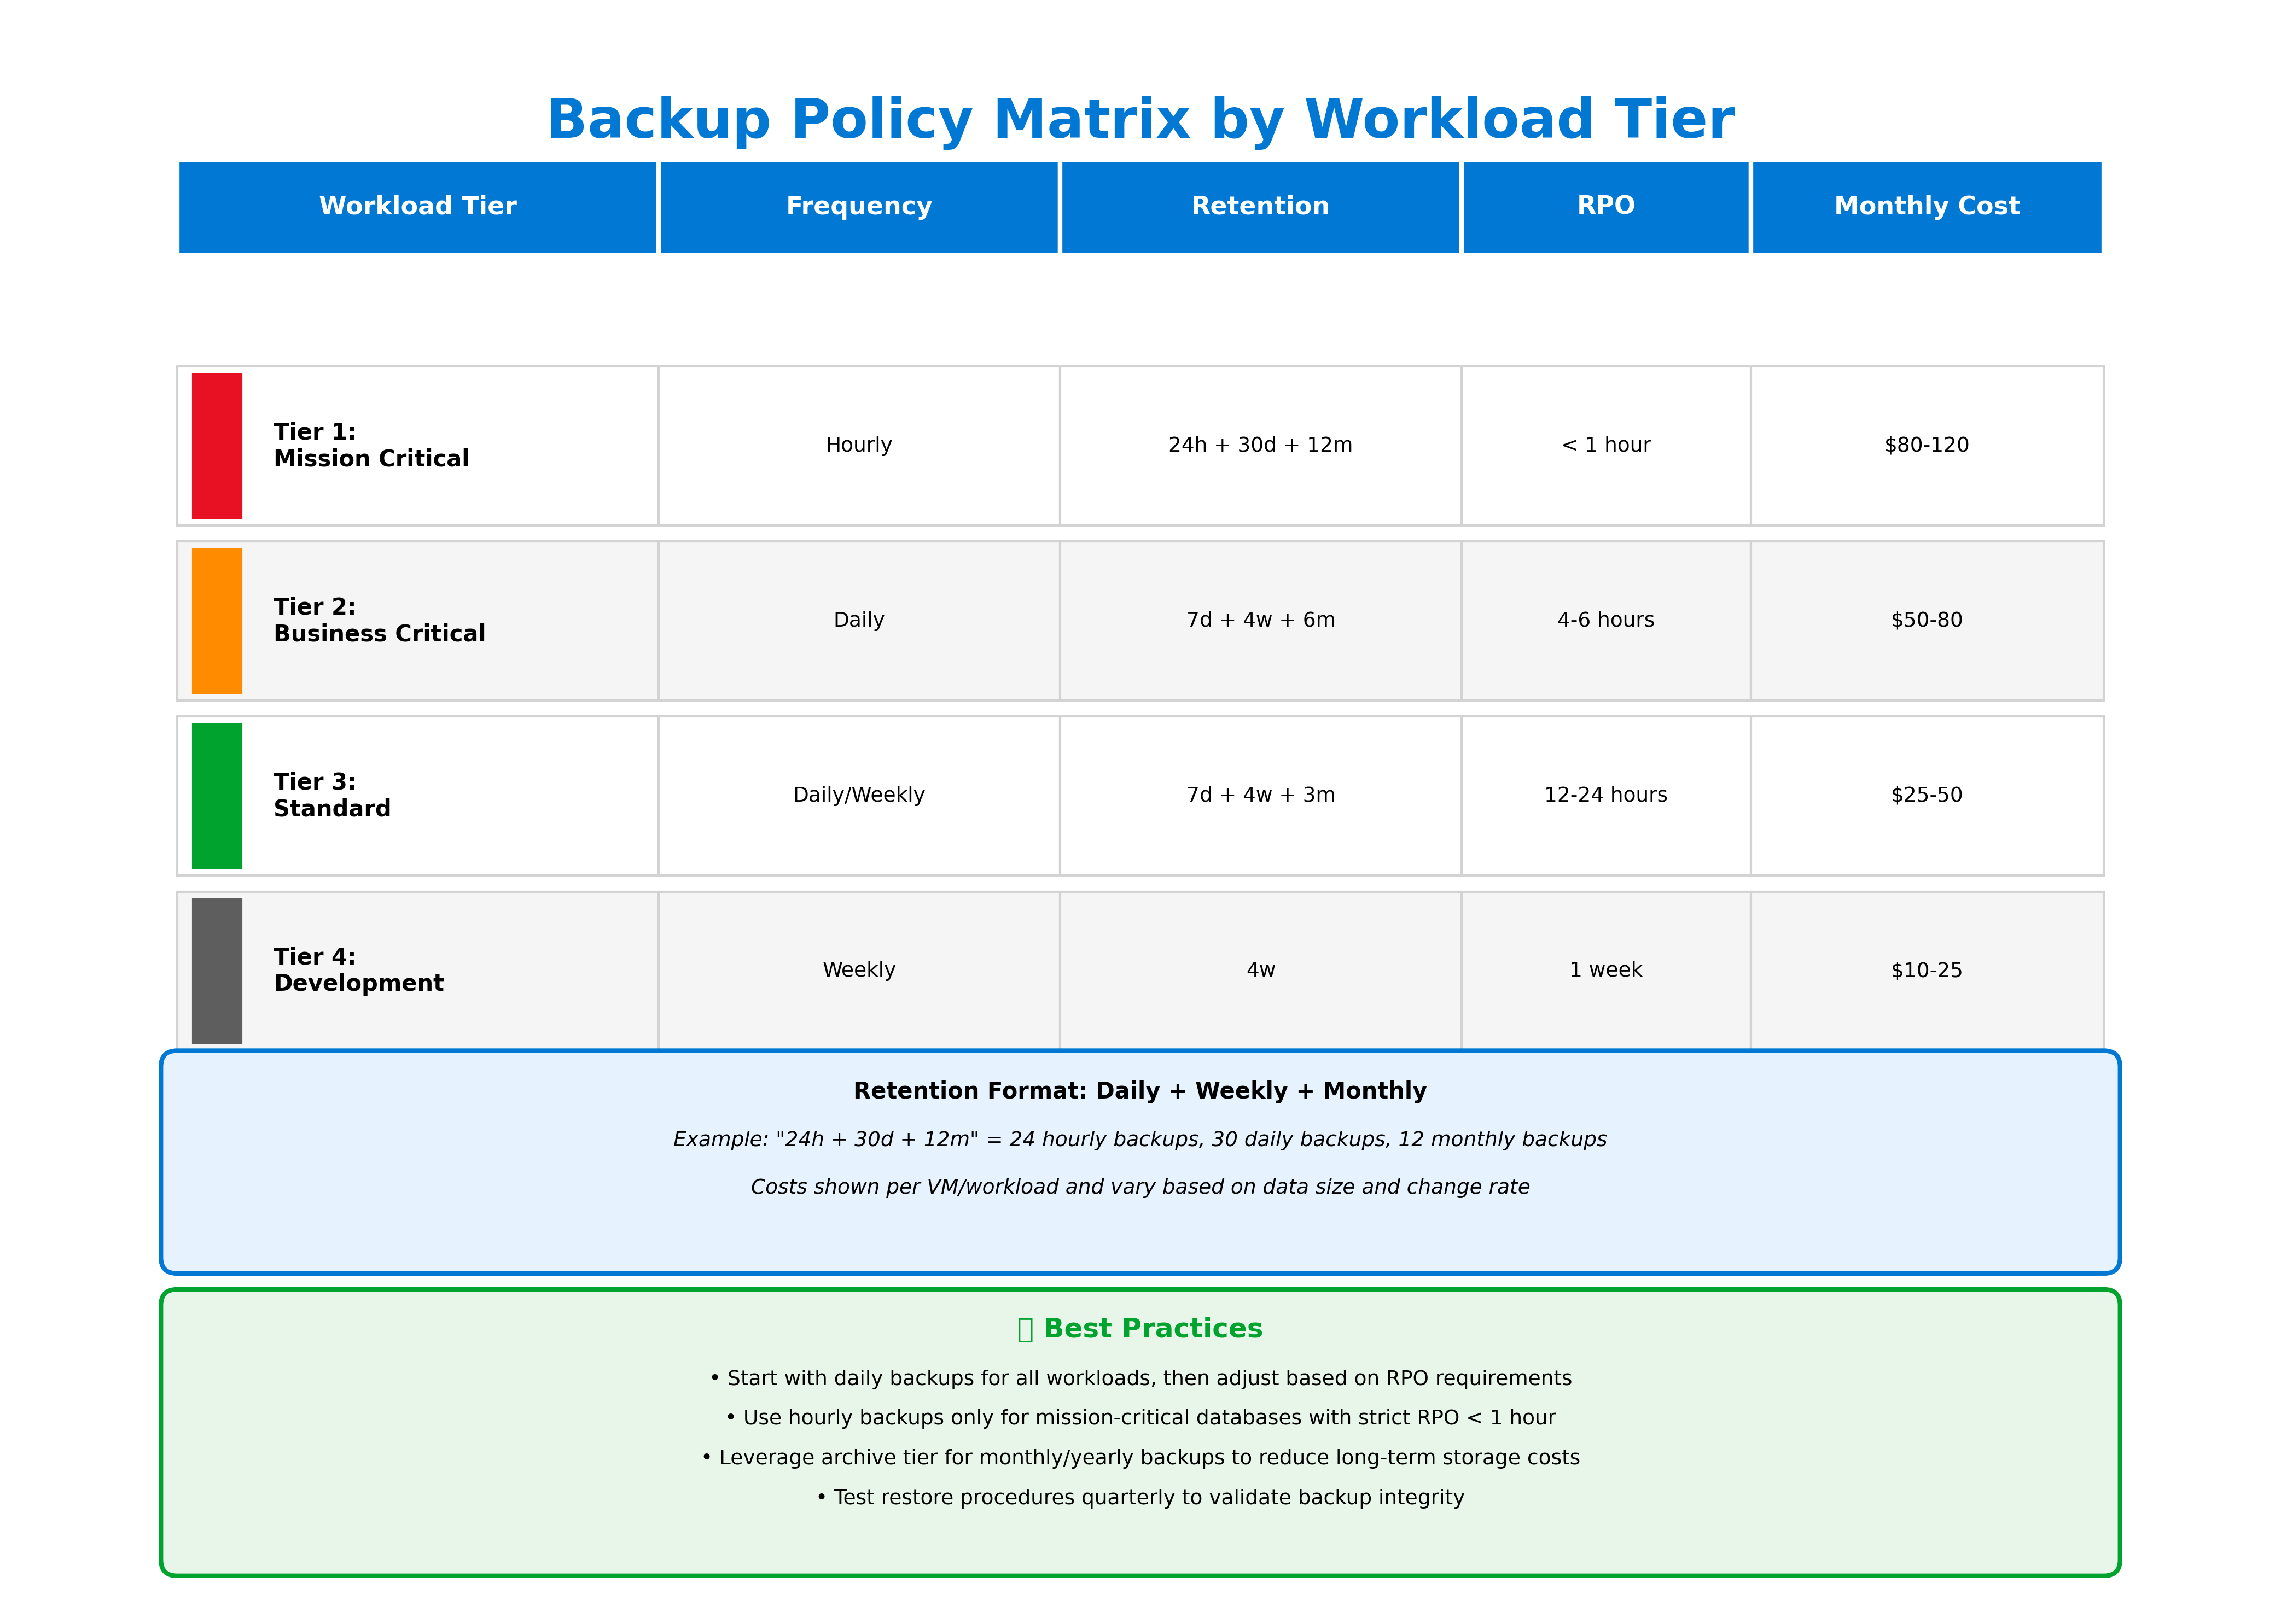Click the RPO column header
Image resolution: width=2281 pixels, height=1624 pixels.
[1605, 206]
